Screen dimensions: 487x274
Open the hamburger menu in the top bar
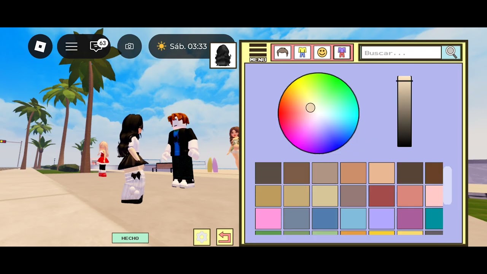point(72,46)
